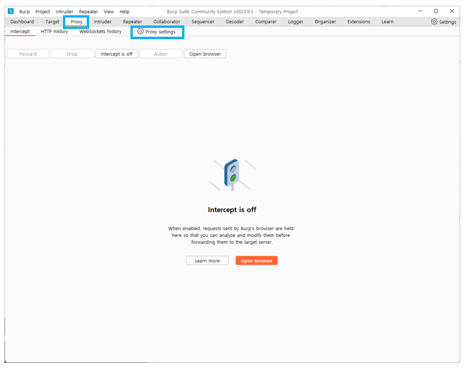
Task: Click the Action button
Action: (x=161, y=54)
